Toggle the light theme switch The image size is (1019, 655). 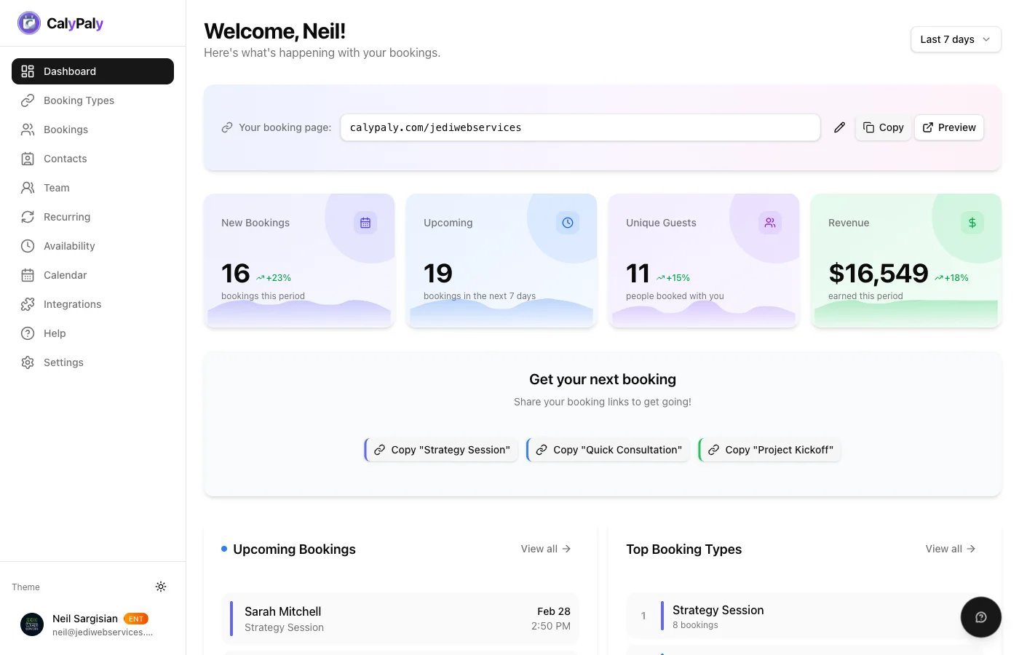point(161,587)
